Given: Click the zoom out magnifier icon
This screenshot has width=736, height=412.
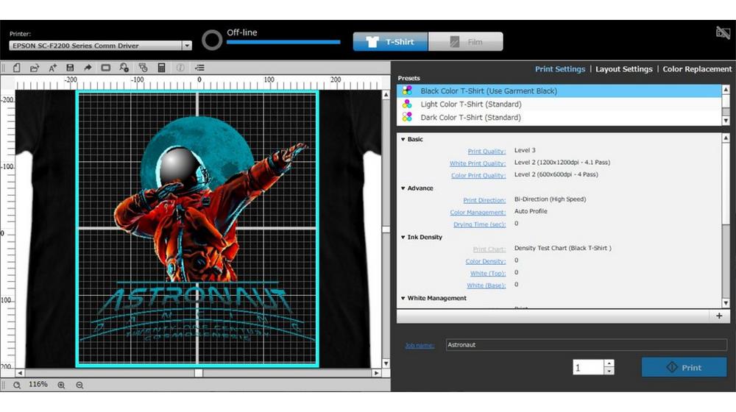Looking at the screenshot, I should (79, 385).
